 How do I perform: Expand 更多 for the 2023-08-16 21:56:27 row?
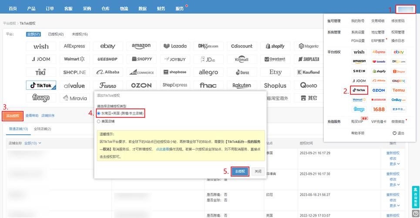point(395,206)
